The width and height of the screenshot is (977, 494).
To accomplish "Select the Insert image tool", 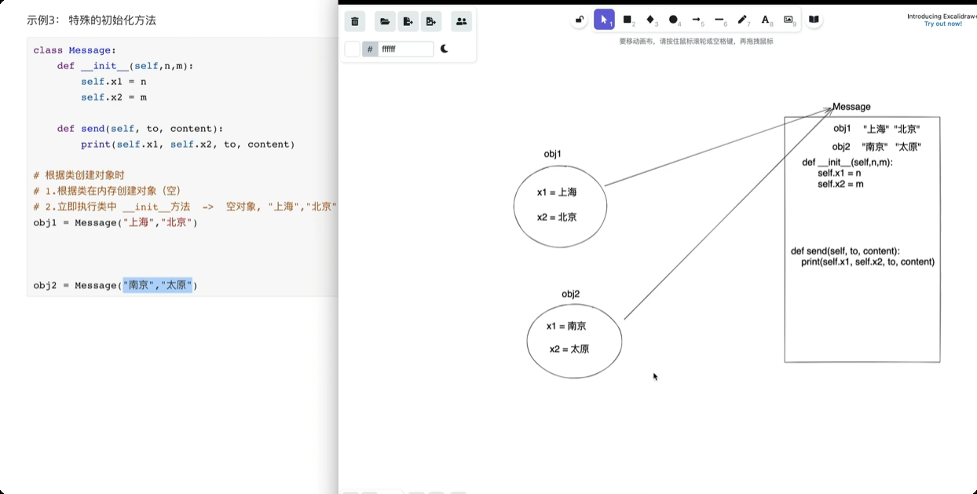I will click(x=788, y=20).
